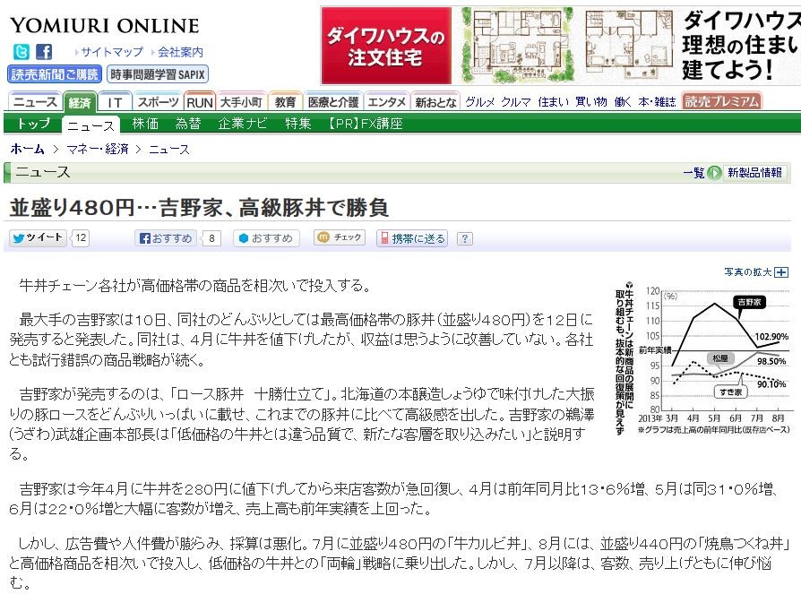Click the mixi チェック button
This screenshot has height=594, width=801.
click(x=340, y=237)
